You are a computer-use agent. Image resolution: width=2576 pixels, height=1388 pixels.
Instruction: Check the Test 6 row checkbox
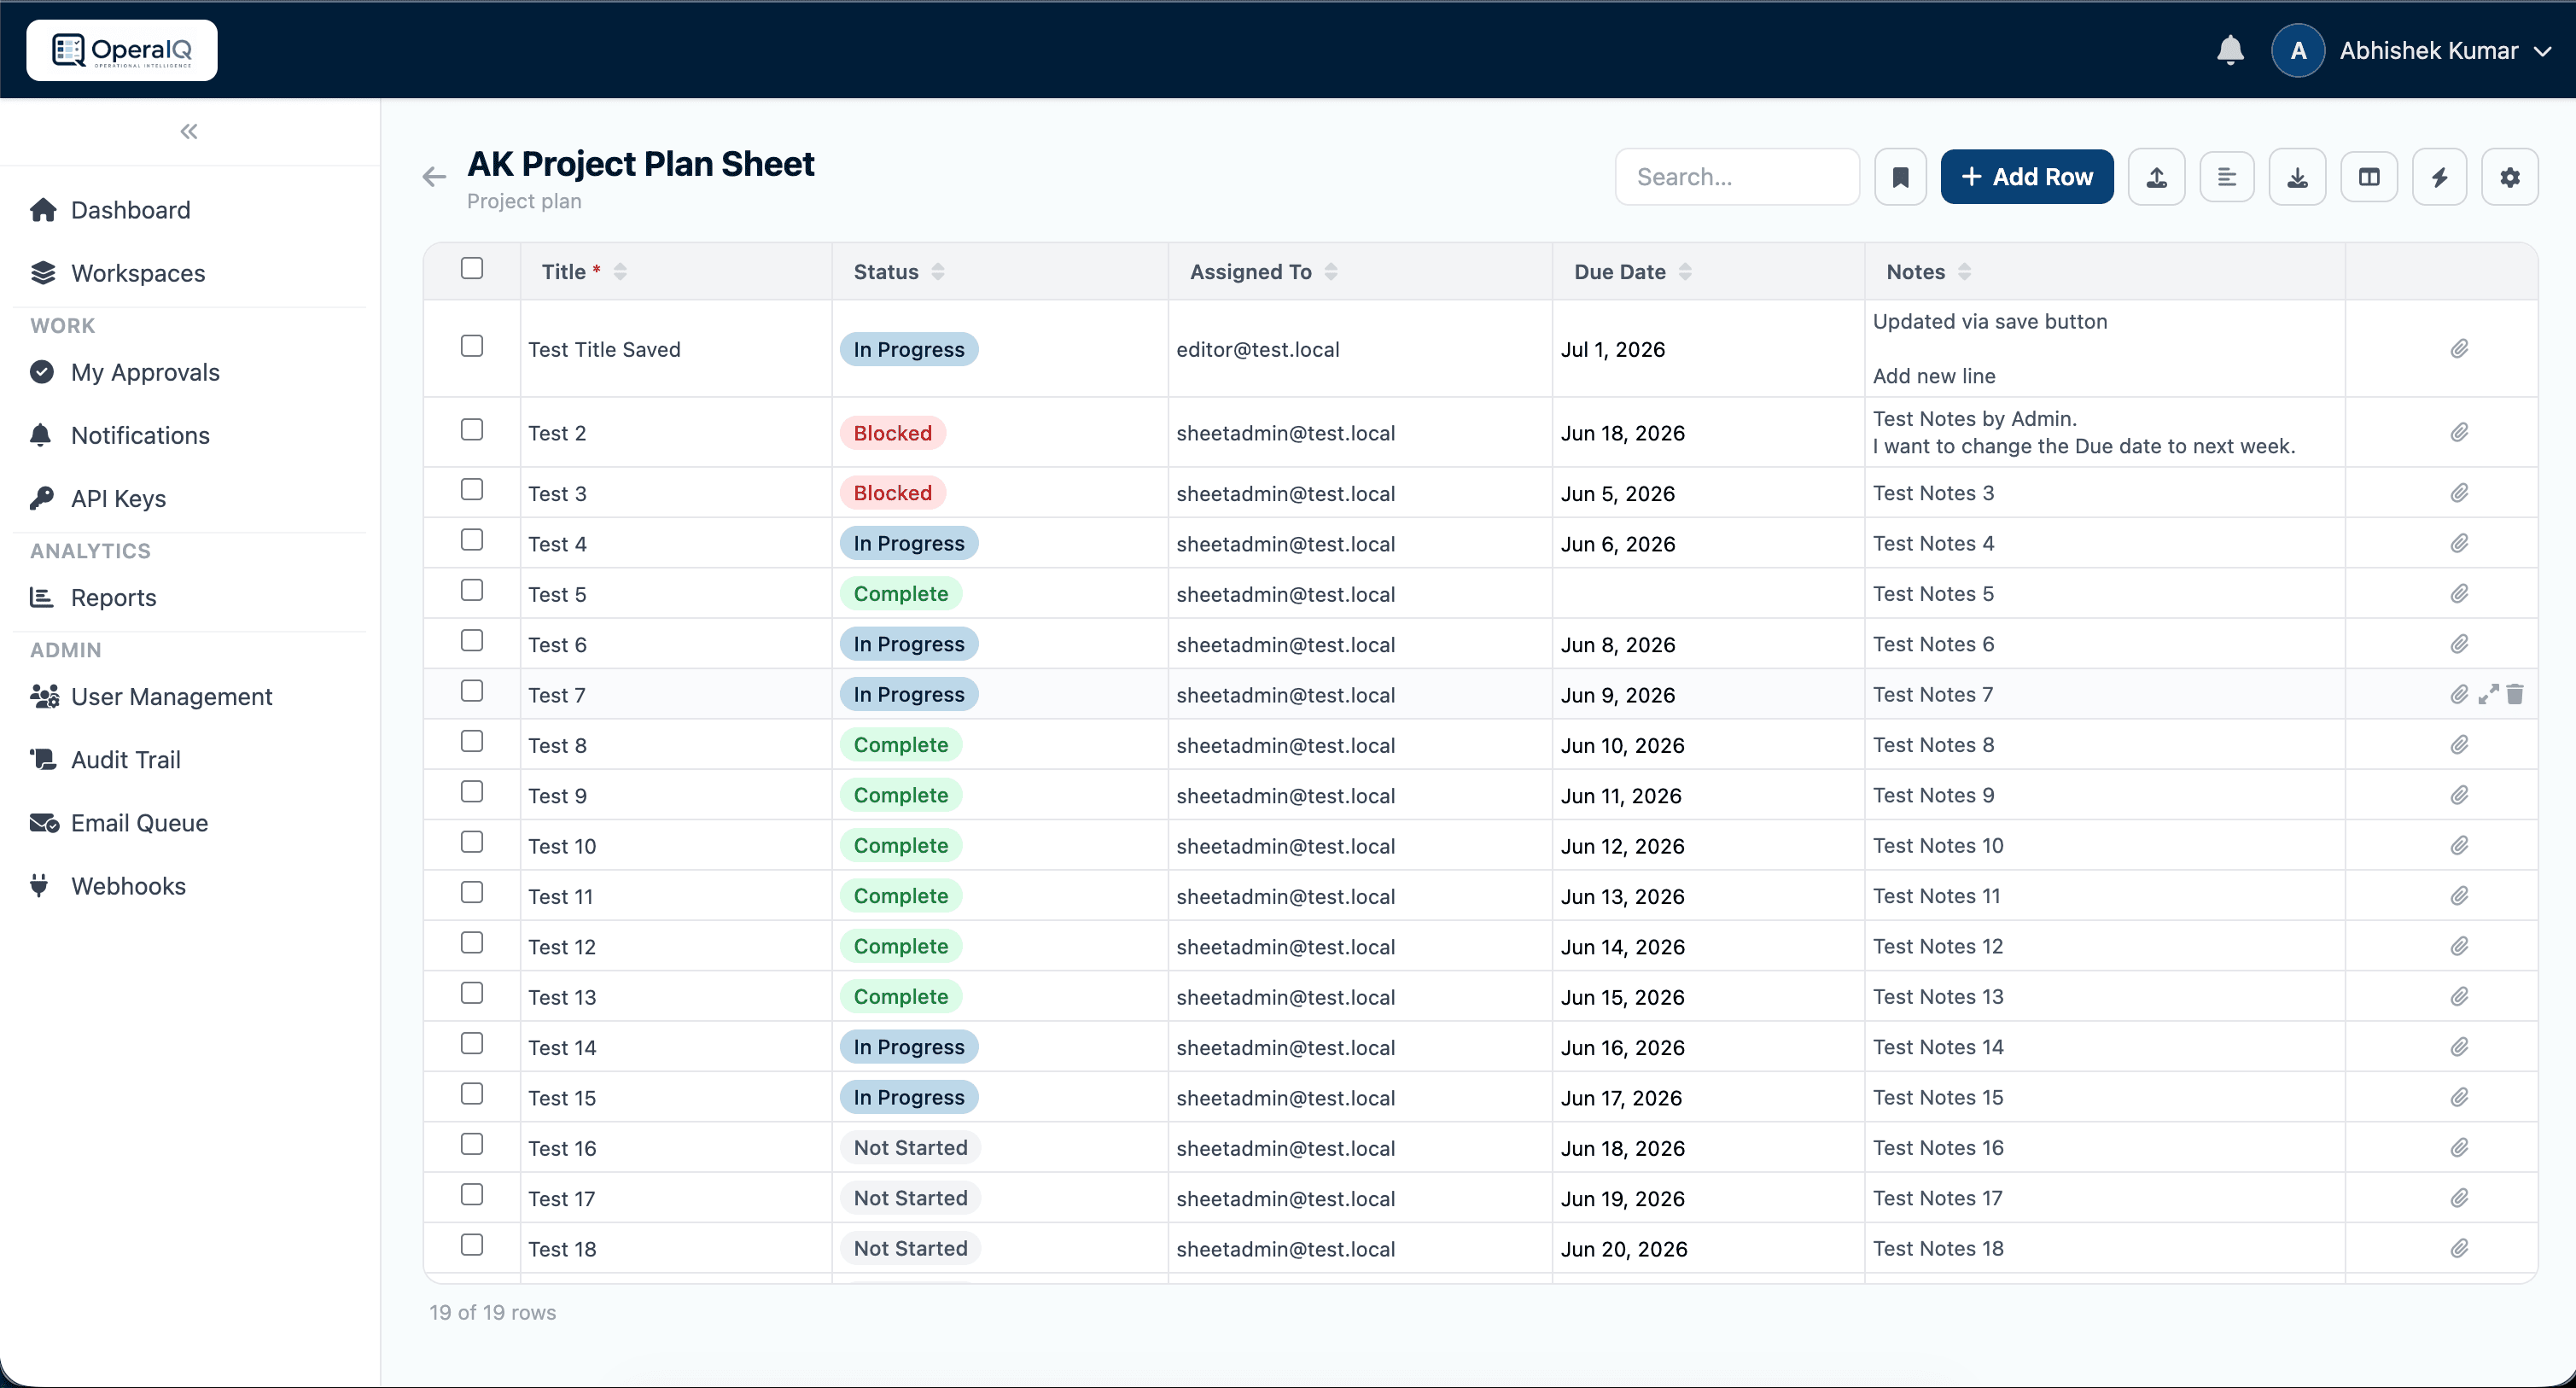(472, 641)
